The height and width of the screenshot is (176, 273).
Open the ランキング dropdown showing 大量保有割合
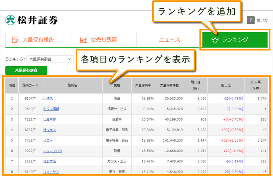[x=50, y=59]
